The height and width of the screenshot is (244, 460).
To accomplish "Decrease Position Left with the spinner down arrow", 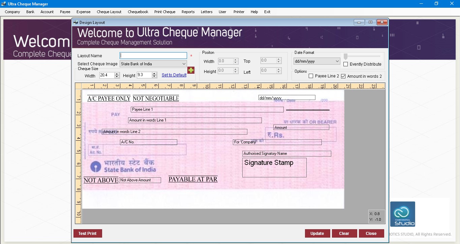I will [x=279, y=72].
